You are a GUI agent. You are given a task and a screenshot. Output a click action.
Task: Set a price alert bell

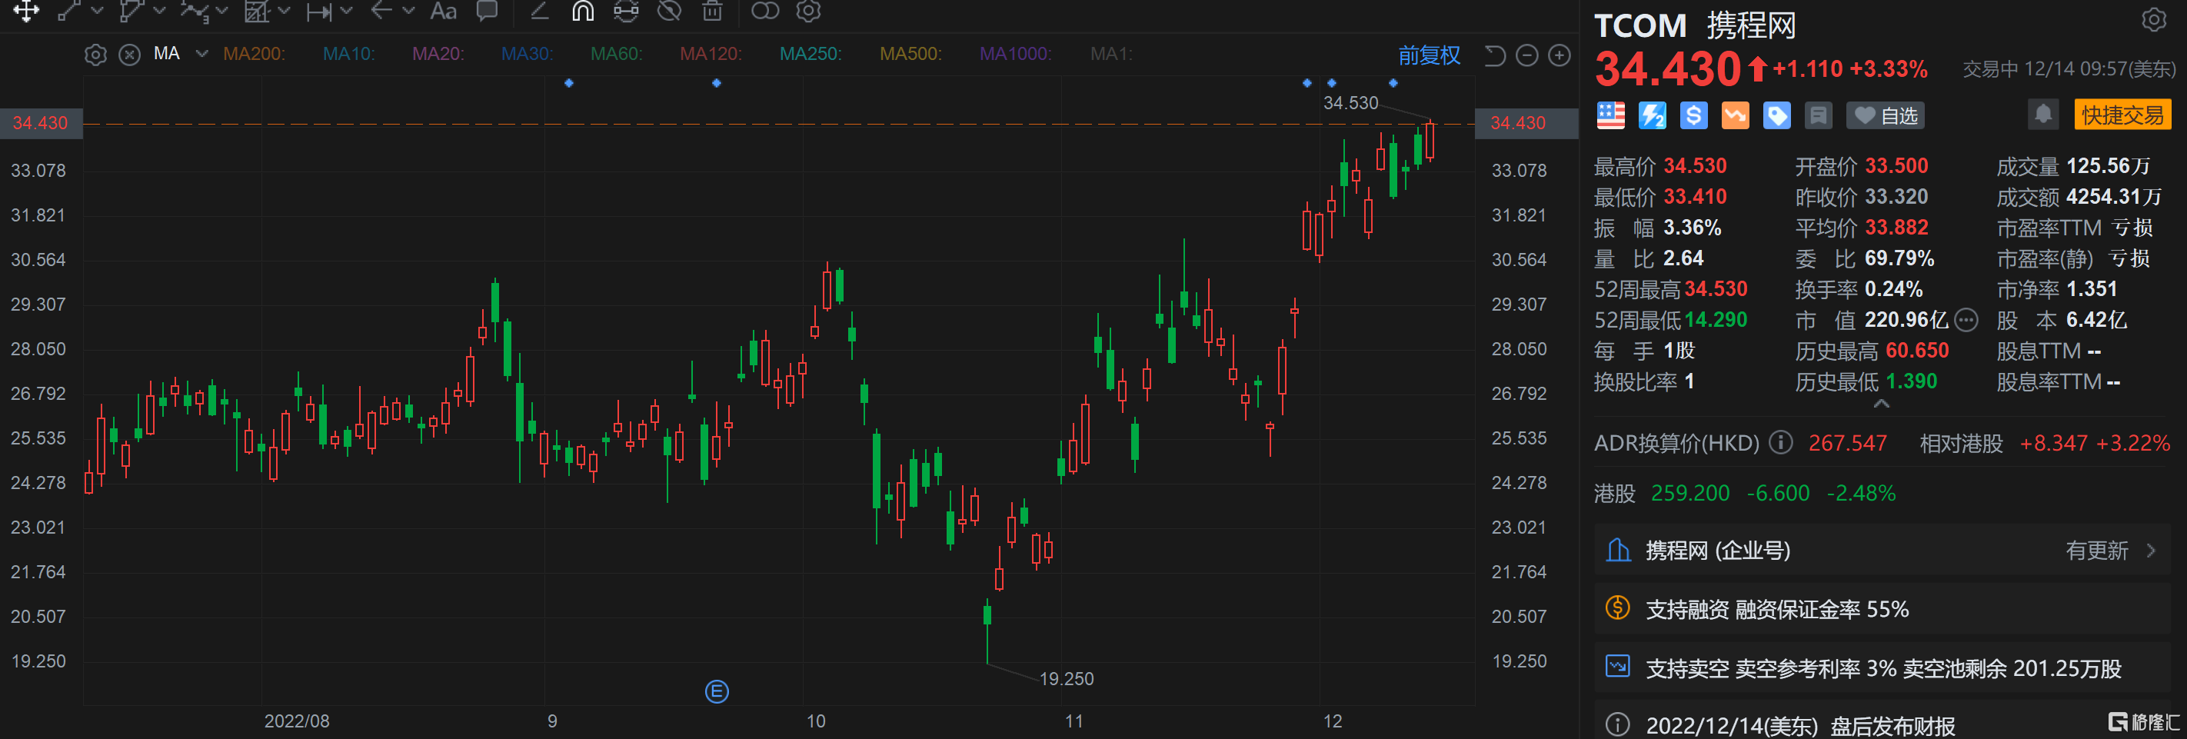(x=2043, y=114)
